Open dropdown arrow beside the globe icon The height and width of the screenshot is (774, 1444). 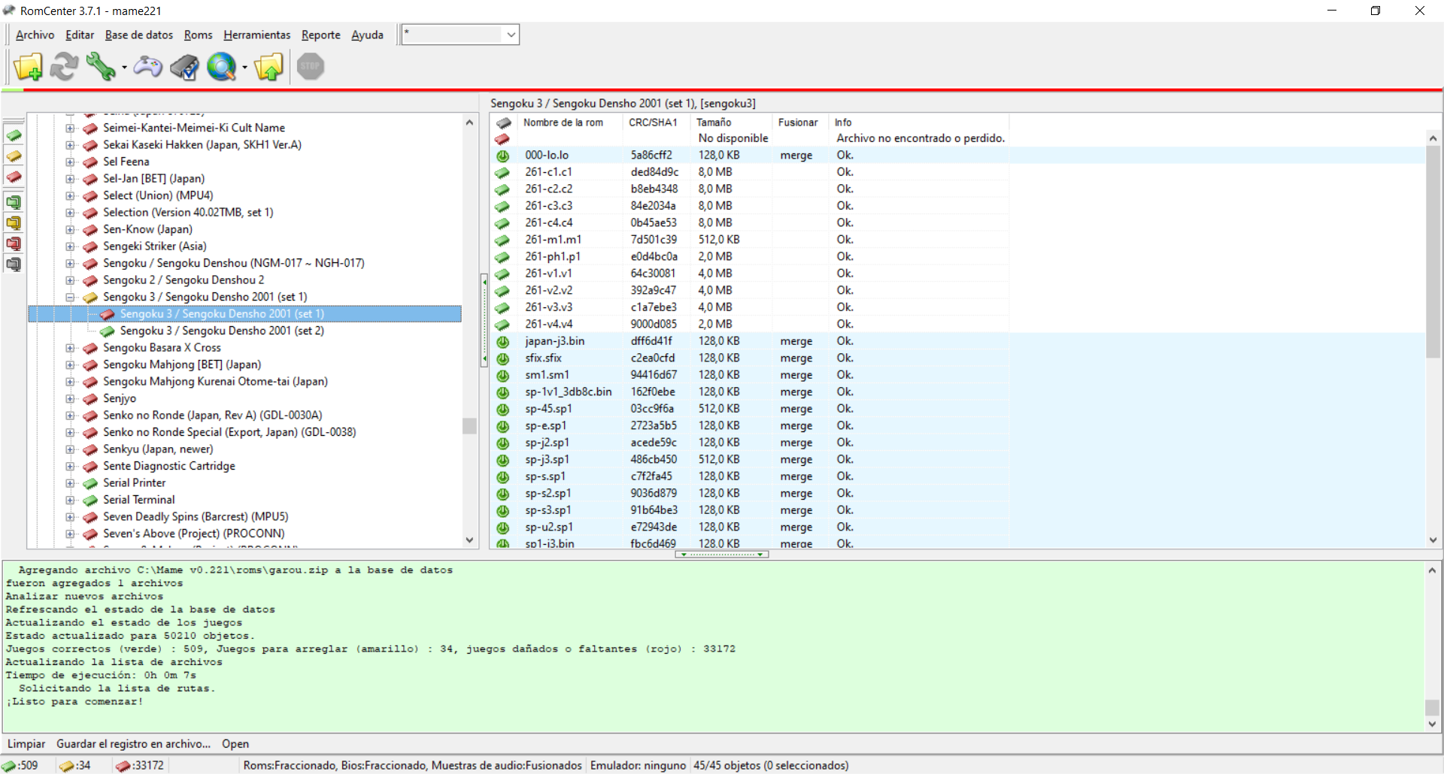pyautogui.click(x=245, y=68)
